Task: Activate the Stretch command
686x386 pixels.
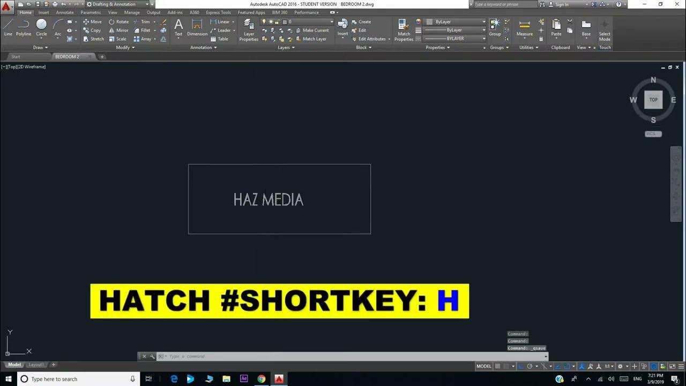Action: click(94, 39)
